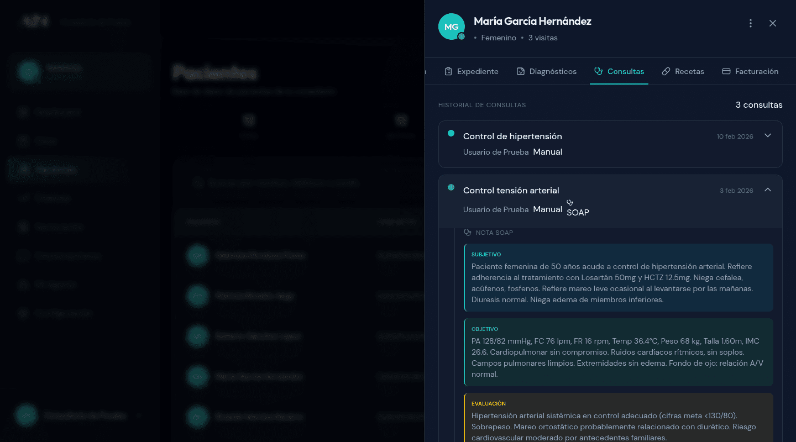Viewport: 796px width, 442px height.
Task: Click the card icon beside Facturación
Action: (x=726, y=71)
